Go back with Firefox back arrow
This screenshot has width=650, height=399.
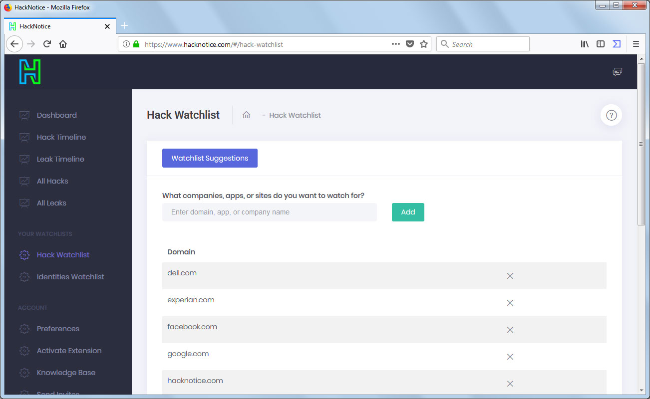[14, 44]
